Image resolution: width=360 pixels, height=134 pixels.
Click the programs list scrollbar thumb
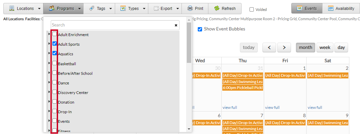click(189, 43)
